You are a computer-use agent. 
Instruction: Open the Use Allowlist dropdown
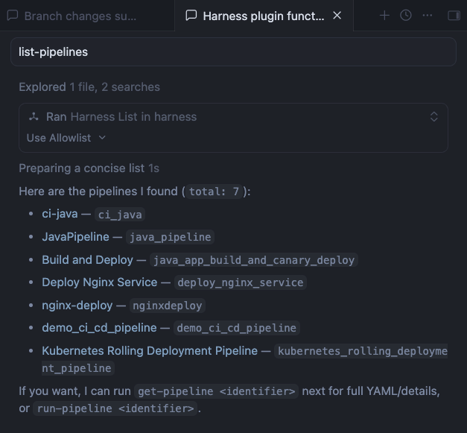[66, 138]
